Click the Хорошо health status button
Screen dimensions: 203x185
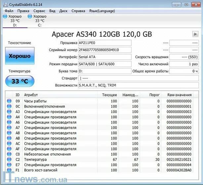point(20,56)
